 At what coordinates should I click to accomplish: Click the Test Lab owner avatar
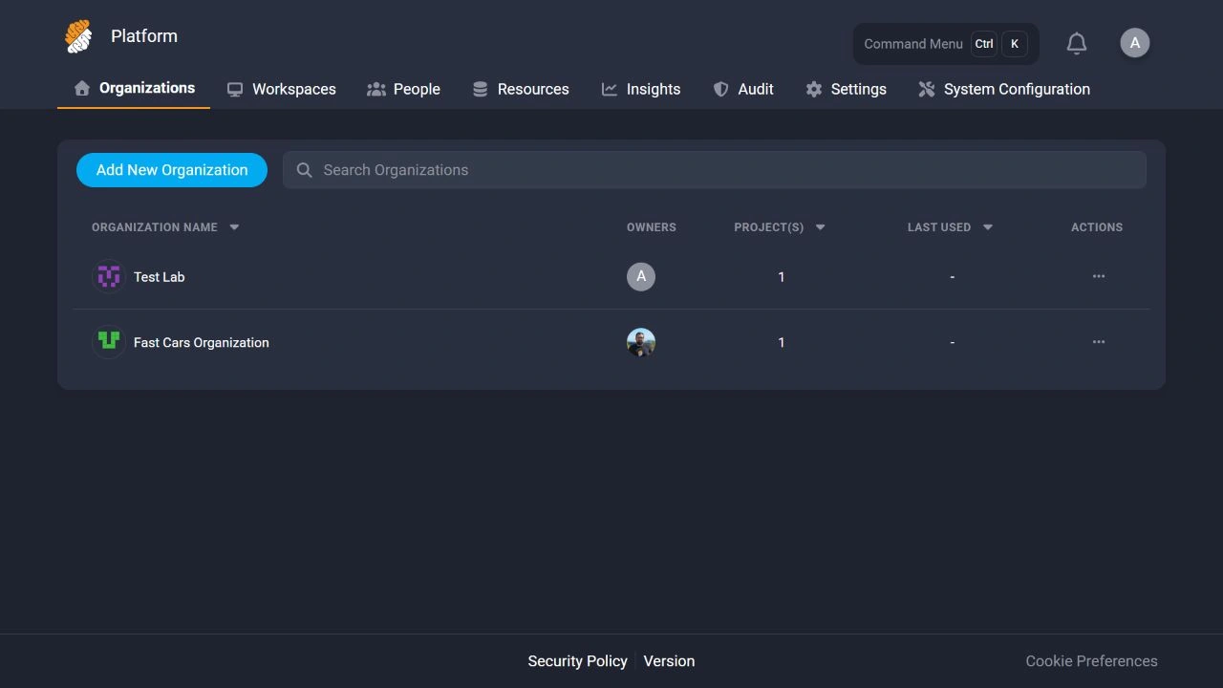tap(641, 277)
